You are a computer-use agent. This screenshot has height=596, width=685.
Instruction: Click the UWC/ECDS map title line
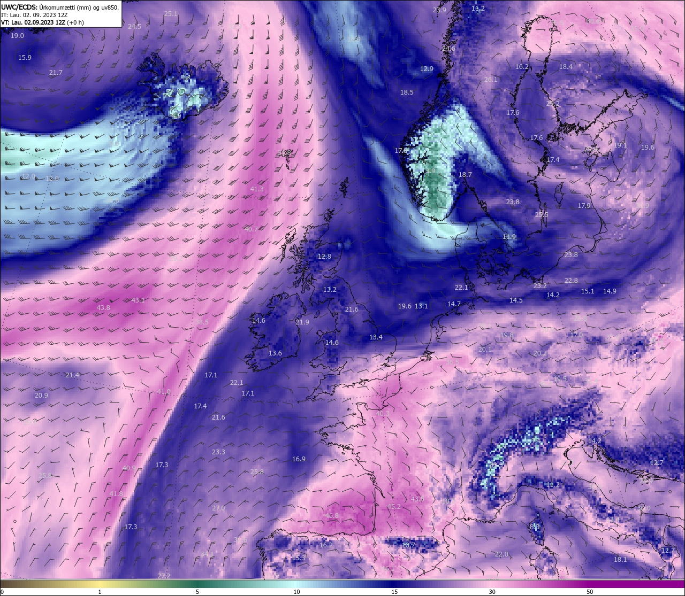click(60, 7)
